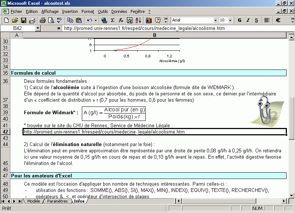The width and height of the screenshot is (295, 213).
Task: Run the ABC spelling check
Action: click(59, 20)
